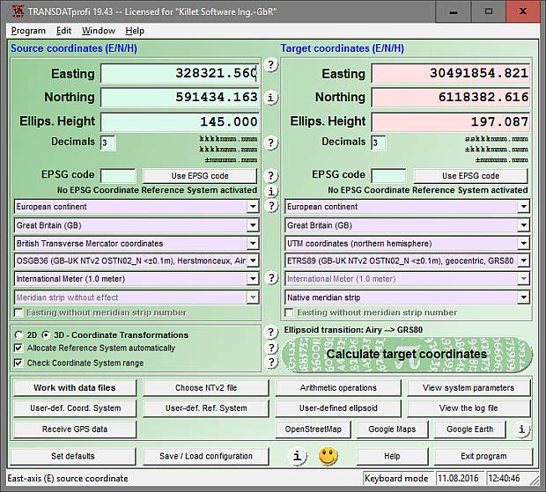Select the 2D coordinate transformation radio button
The image size is (546, 492).
click(x=18, y=335)
